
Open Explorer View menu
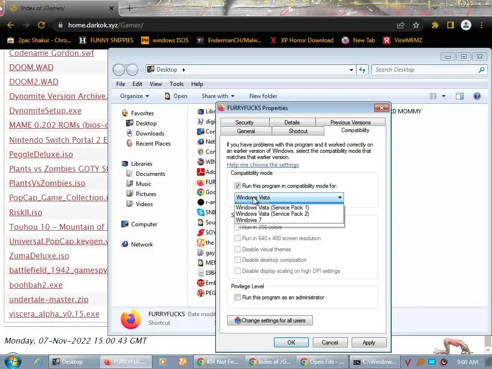[x=156, y=84]
